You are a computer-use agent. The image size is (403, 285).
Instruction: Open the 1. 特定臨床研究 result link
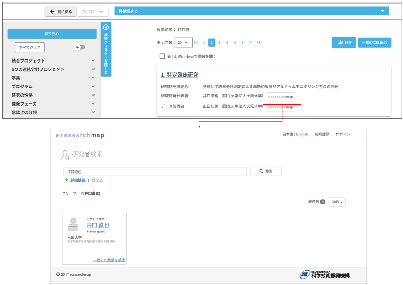coord(180,75)
